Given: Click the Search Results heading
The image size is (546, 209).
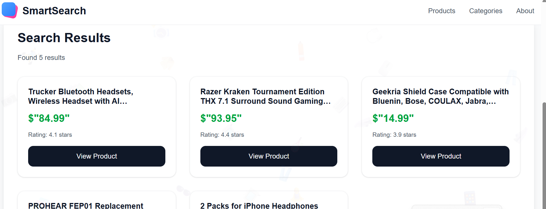Looking at the screenshot, I should coord(64,38).
